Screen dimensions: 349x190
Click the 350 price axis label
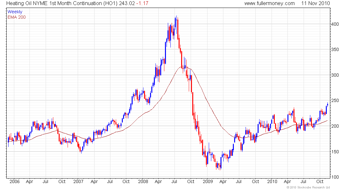(x=335, y=49)
